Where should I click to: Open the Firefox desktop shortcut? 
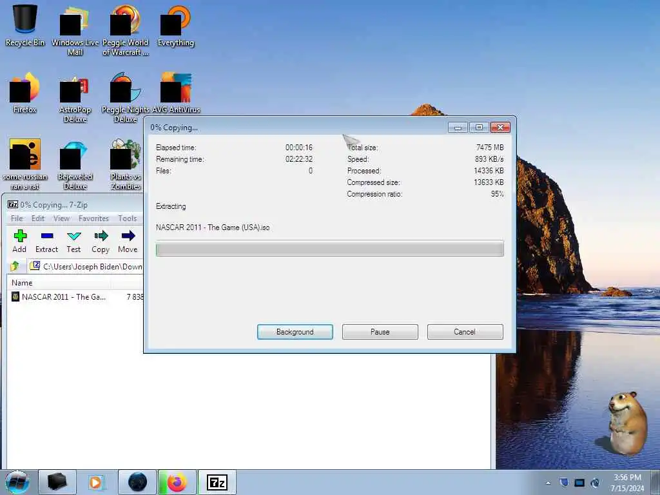click(25, 93)
